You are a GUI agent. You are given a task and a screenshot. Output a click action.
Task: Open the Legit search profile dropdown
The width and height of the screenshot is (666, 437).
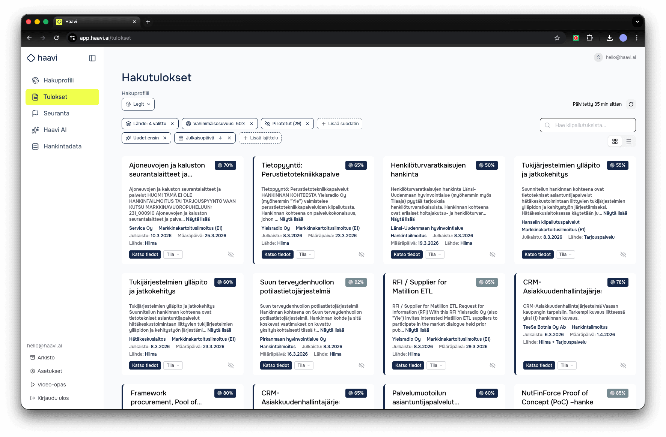pyautogui.click(x=138, y=104)
